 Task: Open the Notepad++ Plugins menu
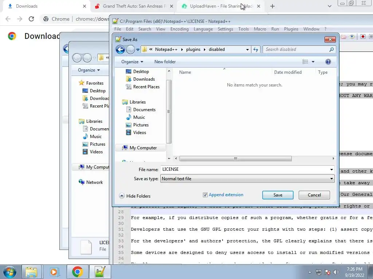click(291, 29)
